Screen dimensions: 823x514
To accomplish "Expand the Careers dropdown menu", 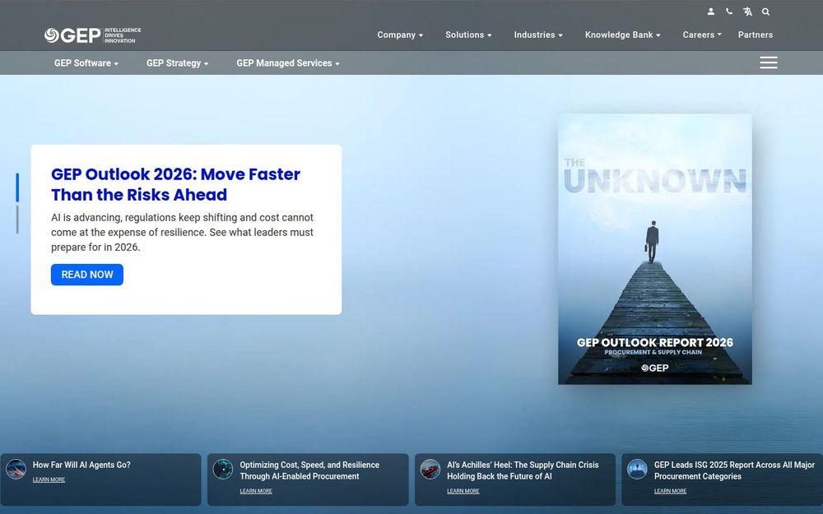I will (702, 35).
